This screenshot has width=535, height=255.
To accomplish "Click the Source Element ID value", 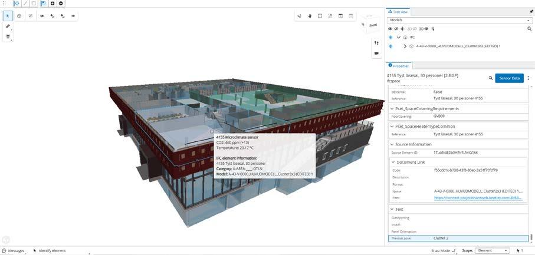I will [x=455, y=153].
